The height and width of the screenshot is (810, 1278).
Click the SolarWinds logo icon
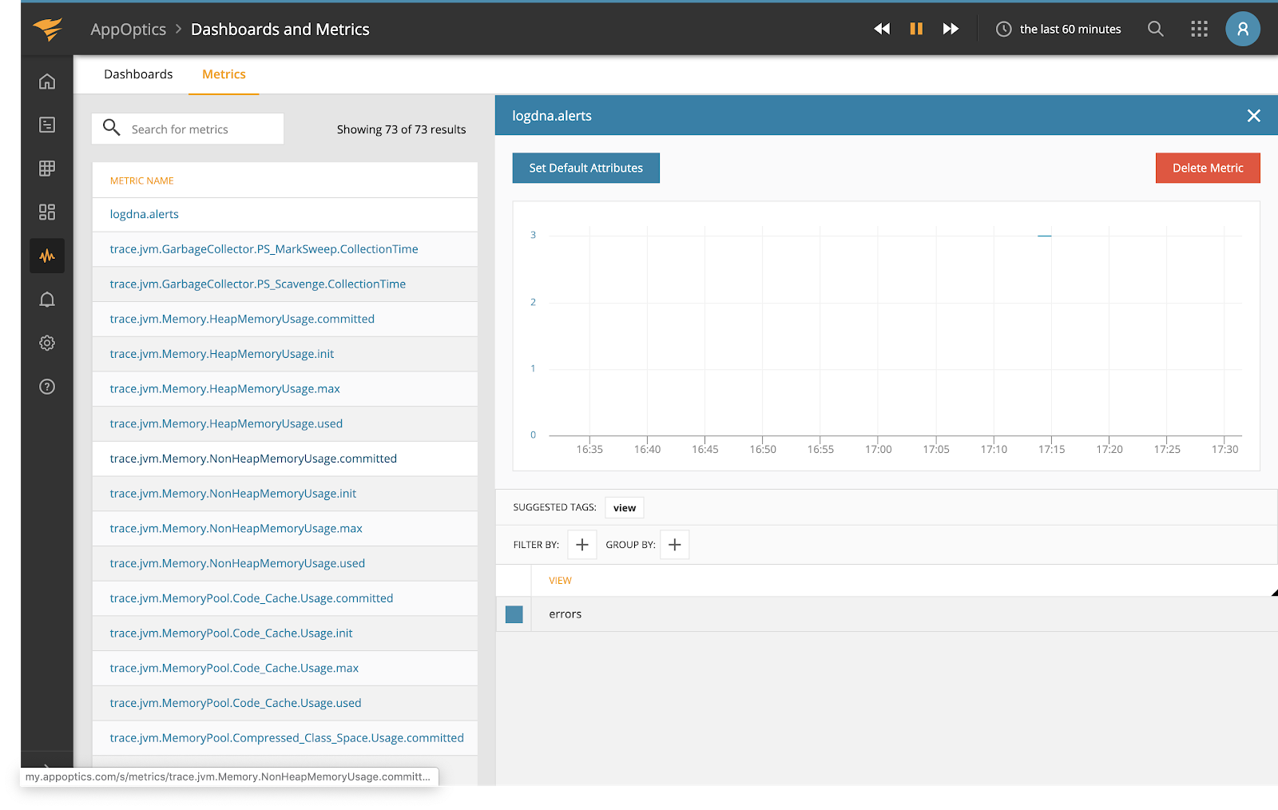[x=47, y=29]
